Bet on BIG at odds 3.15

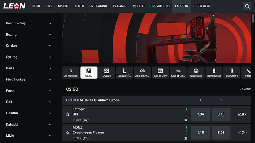tap(221, 114)
